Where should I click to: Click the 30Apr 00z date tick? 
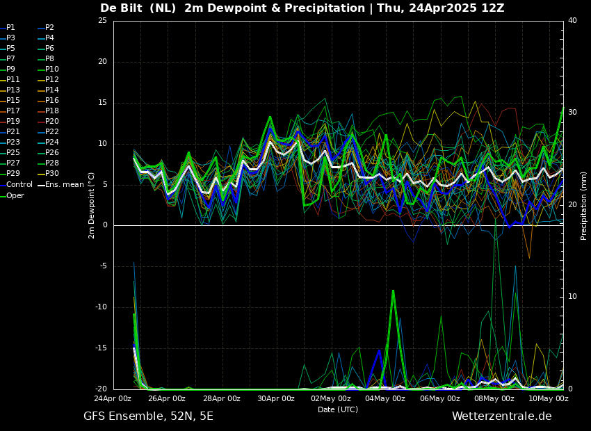click(x=276, y=399)
